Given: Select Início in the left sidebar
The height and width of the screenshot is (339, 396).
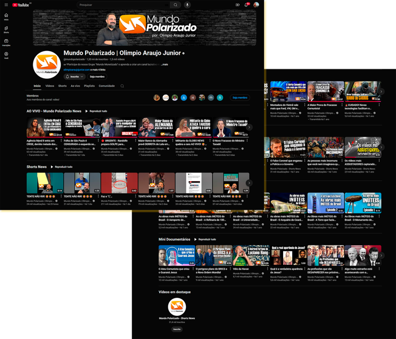Looking at the screenshot, I should click(x=6, y=17).
